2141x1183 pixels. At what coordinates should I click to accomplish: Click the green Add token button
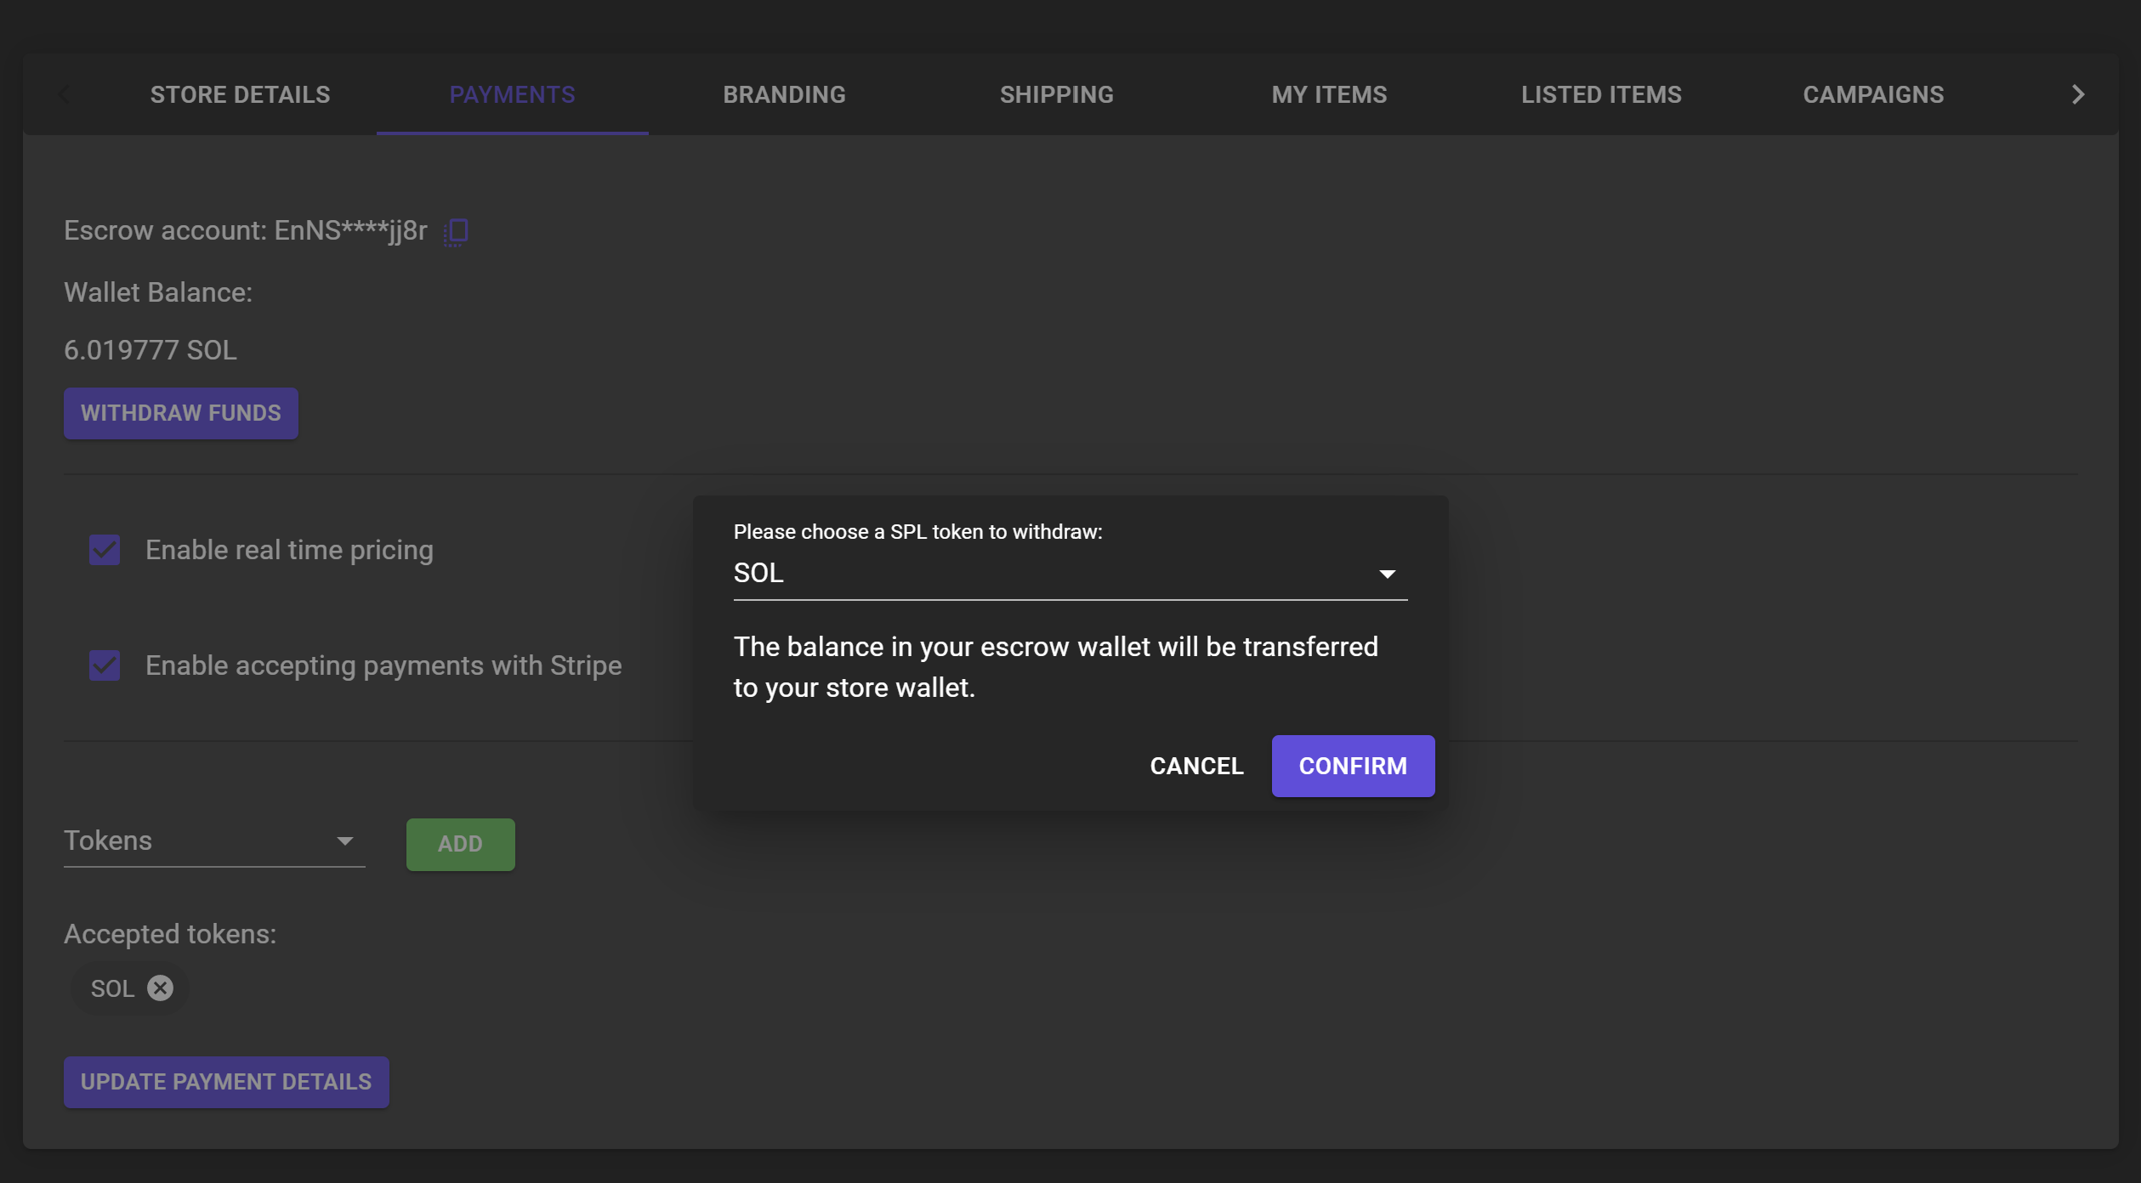tap(460, 844)
